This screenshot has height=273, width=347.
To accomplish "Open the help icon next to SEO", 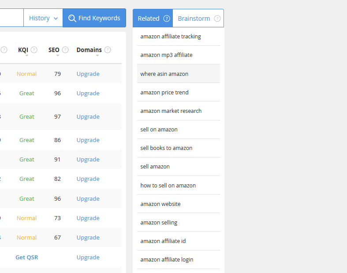I will [65, 50].
